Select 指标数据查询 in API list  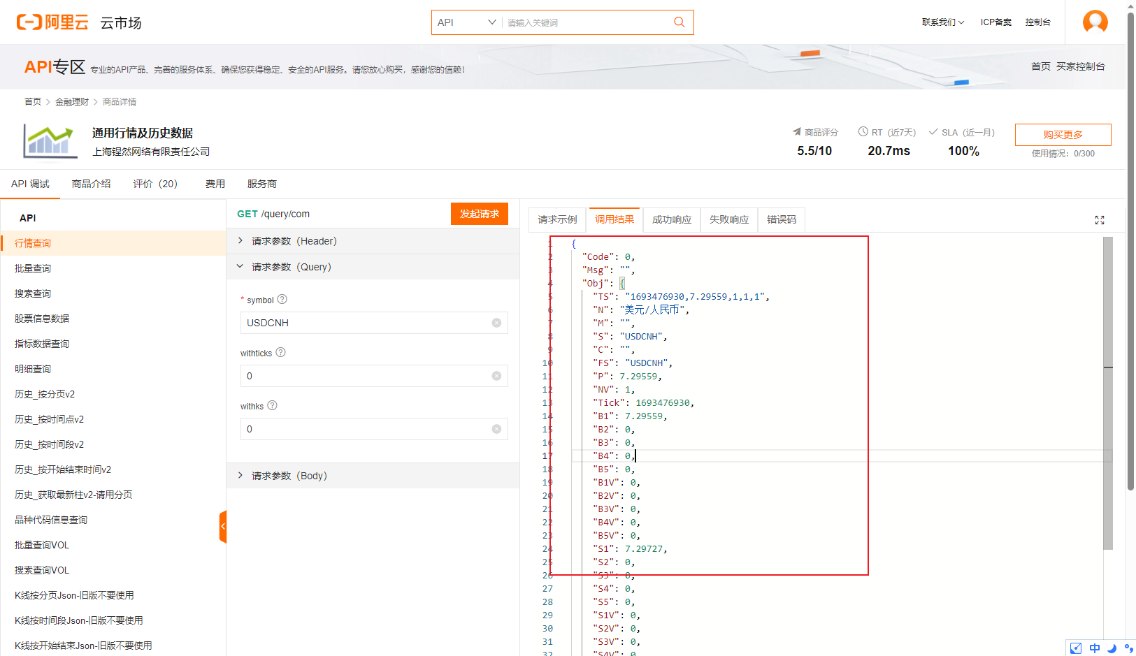[x=113, y=344]
